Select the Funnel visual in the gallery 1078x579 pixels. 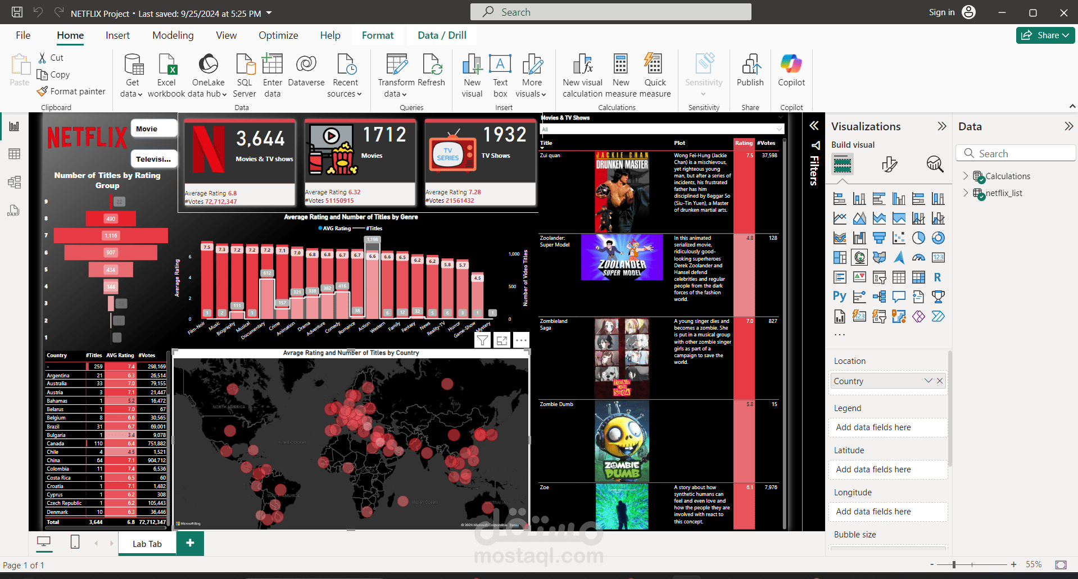pos(879,238)
